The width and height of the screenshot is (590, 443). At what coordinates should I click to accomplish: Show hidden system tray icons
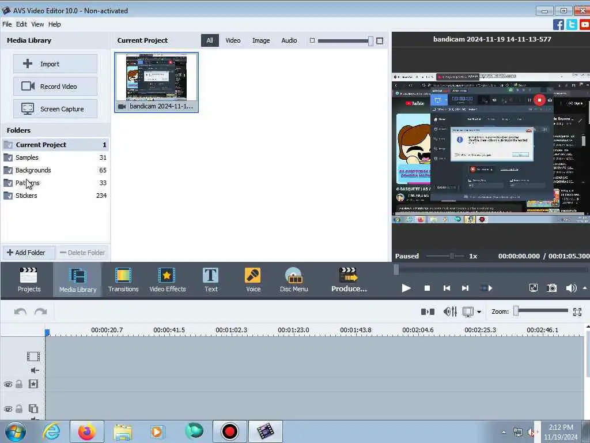click(x=504, y=432)
